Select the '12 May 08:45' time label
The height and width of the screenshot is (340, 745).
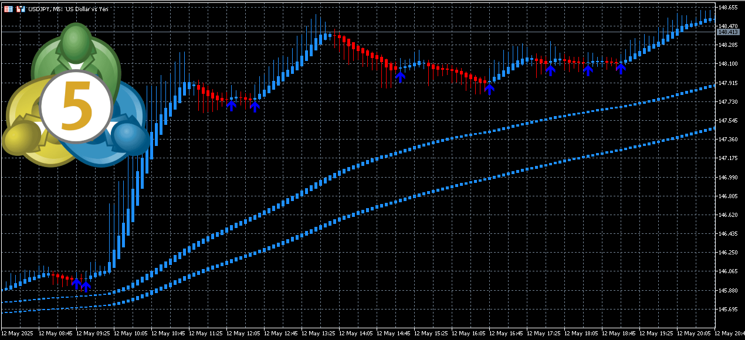56,334
